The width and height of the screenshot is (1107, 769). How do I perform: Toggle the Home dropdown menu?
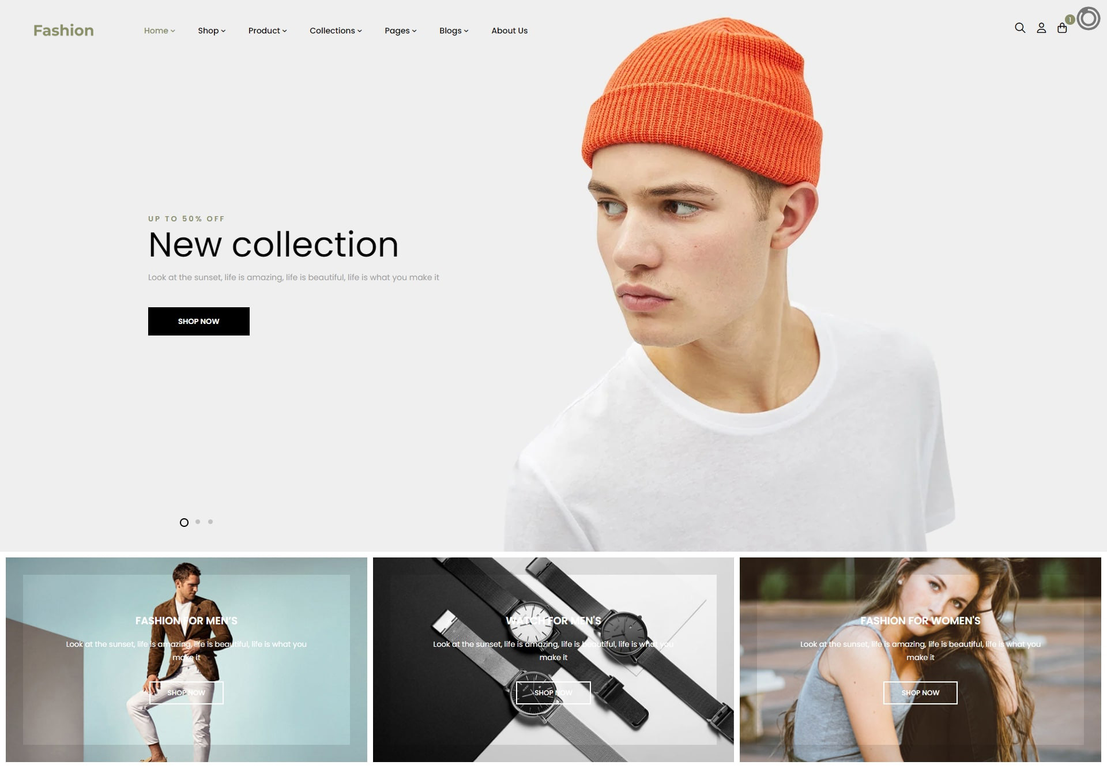160,31
